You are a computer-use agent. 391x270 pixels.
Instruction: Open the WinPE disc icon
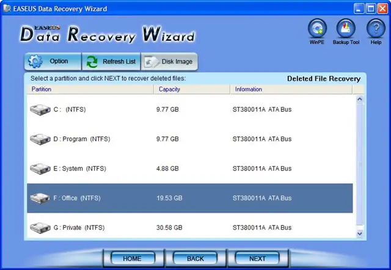[317, 29]
